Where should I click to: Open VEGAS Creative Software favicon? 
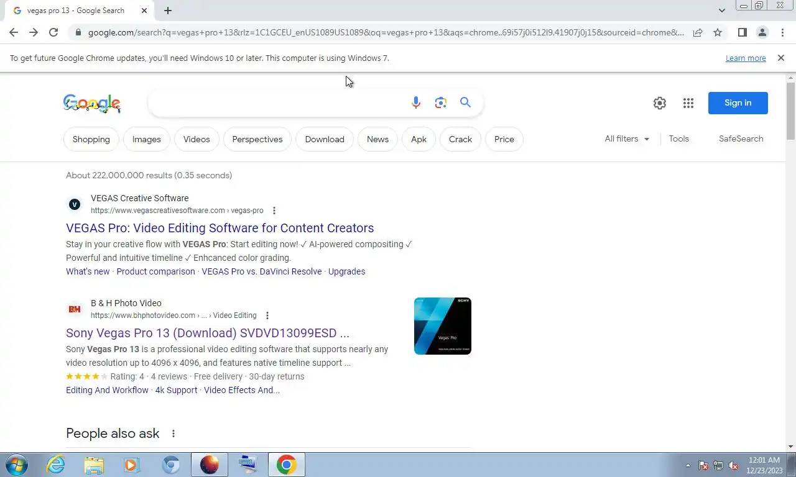click(75, 204)
